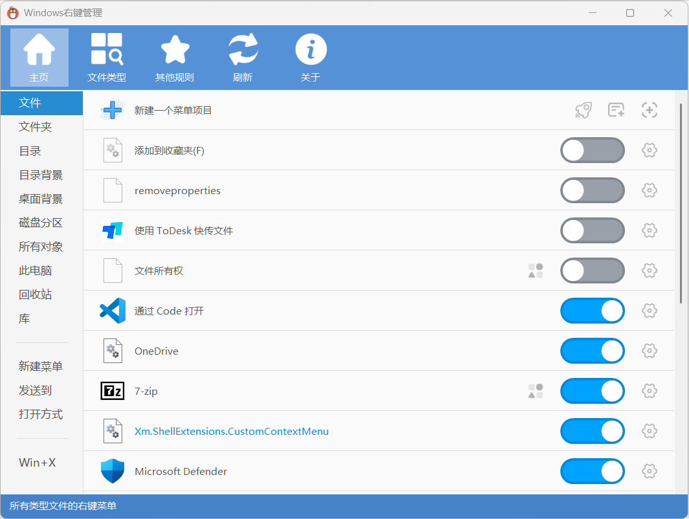Click the vertical scrollbar thumb
Viewport: 689px width, 519px height.
point(681,203)
